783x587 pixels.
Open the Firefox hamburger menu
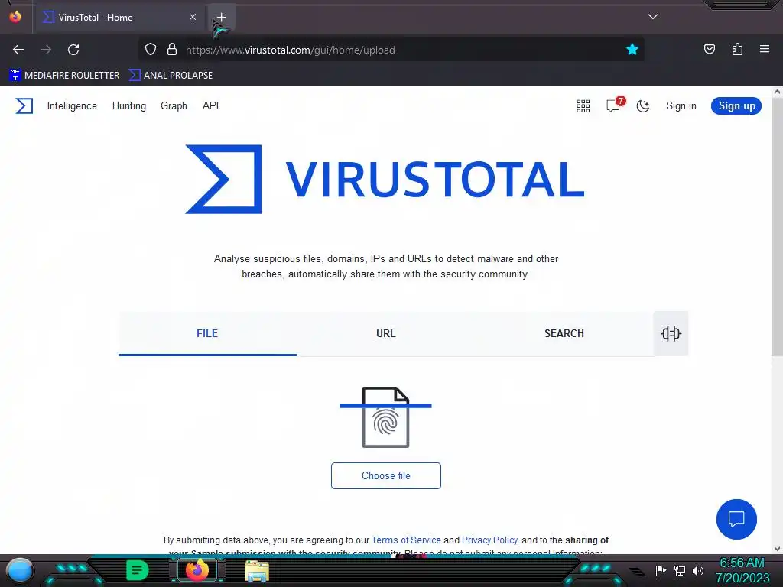pyautogui.click(x=764, y=49)
